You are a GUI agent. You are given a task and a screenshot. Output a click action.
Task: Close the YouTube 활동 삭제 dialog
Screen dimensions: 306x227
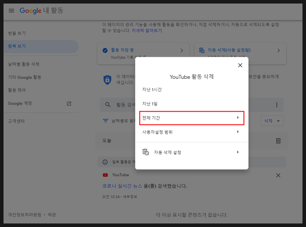coord(240,65)
